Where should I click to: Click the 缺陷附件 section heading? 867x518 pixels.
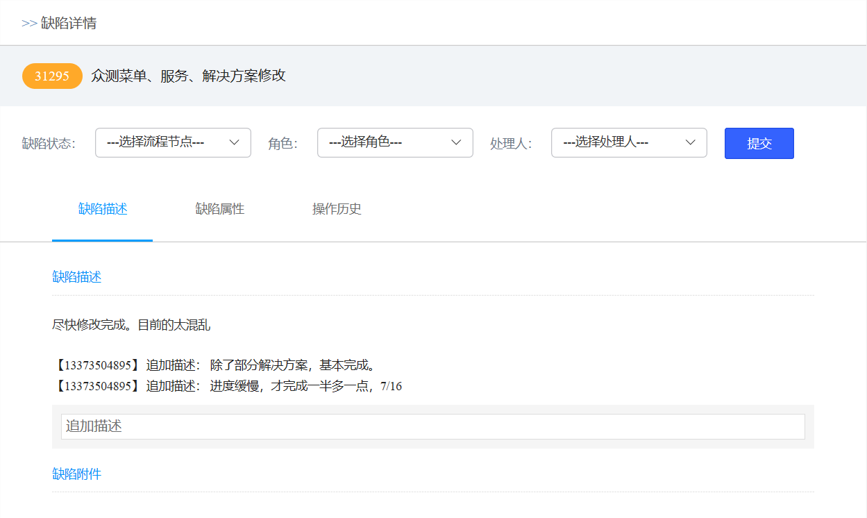[77, 474]
